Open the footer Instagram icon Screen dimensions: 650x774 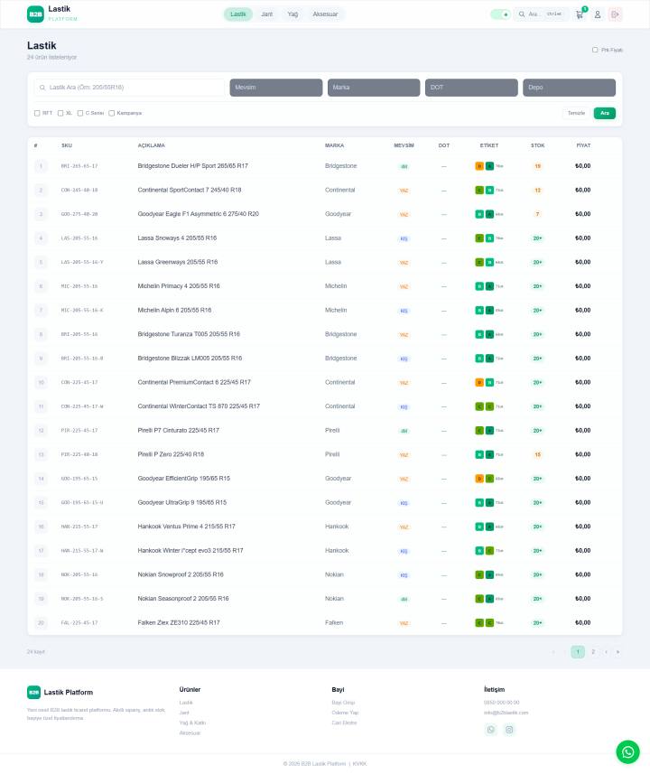click(x=509, y=730)
